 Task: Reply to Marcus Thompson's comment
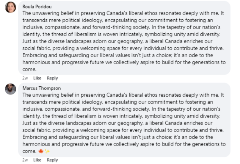[x=52, y=160]
